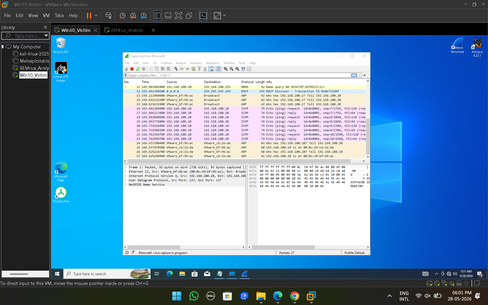
Task: Go forward to next packet arrow
Action: click(188, 69)
